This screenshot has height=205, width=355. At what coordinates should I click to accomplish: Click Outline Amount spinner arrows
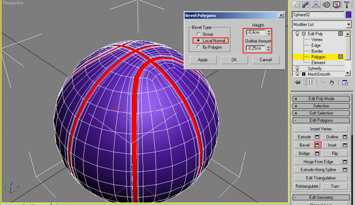(268, 48)
